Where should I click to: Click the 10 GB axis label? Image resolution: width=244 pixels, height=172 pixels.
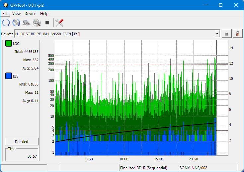point(124,159)
